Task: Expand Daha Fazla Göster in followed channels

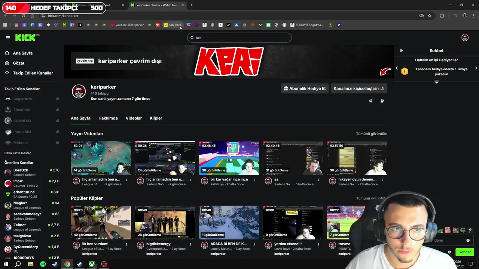Action: click(x=18, y=153)
